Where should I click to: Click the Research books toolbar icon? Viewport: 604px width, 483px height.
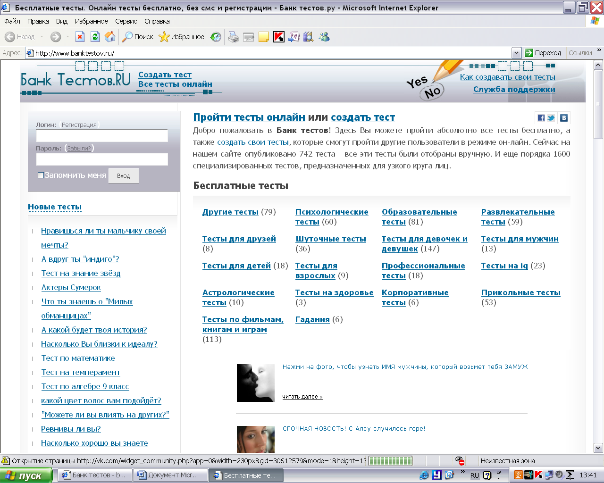coord(309,37)
